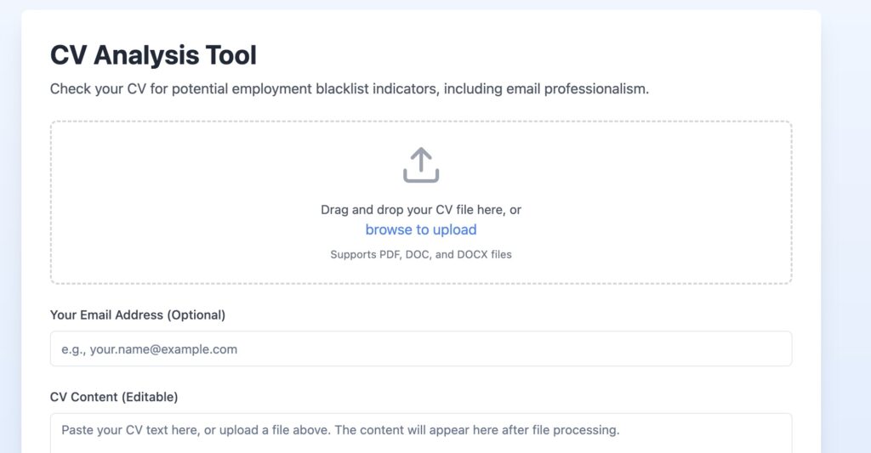Click inside the CV Content text area
The height and width of the screenshot is (453, 871).
coord(421,433)
